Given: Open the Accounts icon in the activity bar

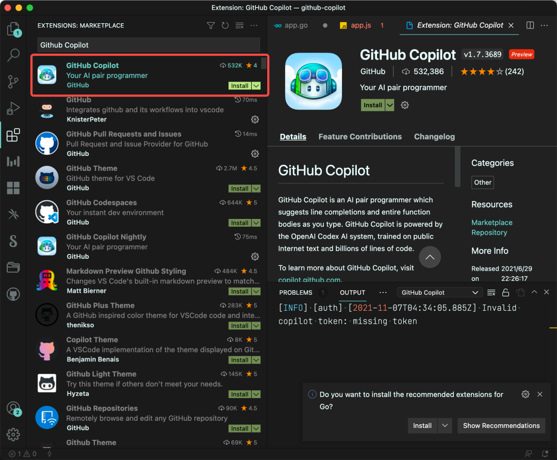Looking at the screenshot, I should pos(13,407).
